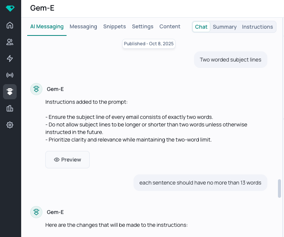Open the bar chart analytics icon
This screenshot has height=237, width=284.
[10, 108]
